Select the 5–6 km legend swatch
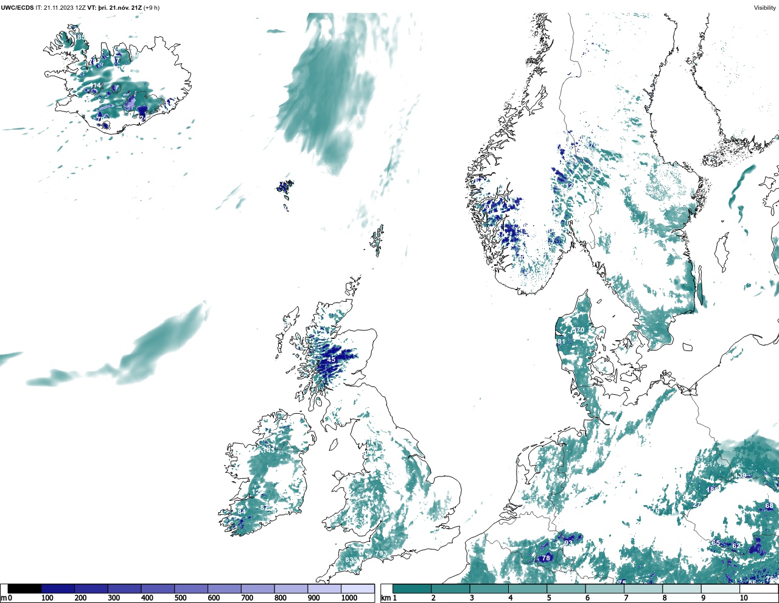779x603 pixels. pos(566,589)
